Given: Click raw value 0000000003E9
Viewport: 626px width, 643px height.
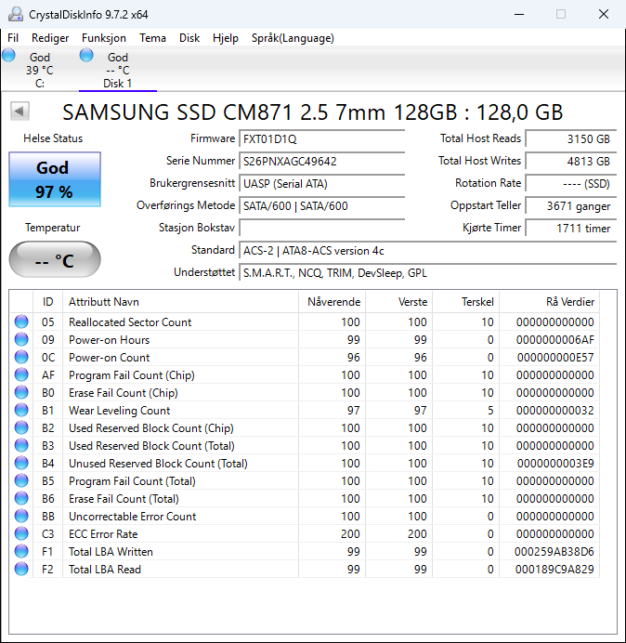Looking at the screenshot, I should 555,464.
